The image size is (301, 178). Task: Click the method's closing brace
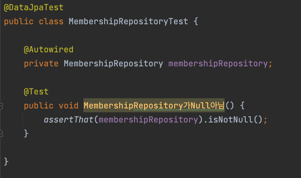(26, 134)
